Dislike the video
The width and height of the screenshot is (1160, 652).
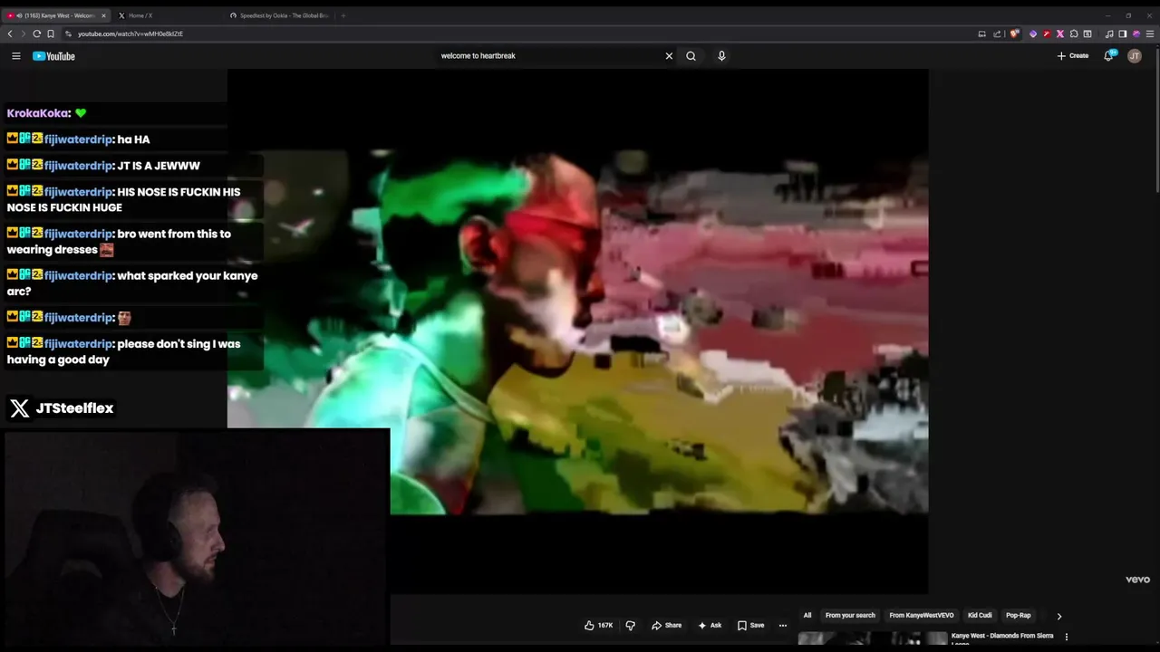(x=631, y=626)
